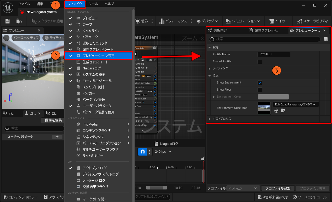Browse to the cube map in Content Browser
This screenshot has width=332, height=202.
283,111
